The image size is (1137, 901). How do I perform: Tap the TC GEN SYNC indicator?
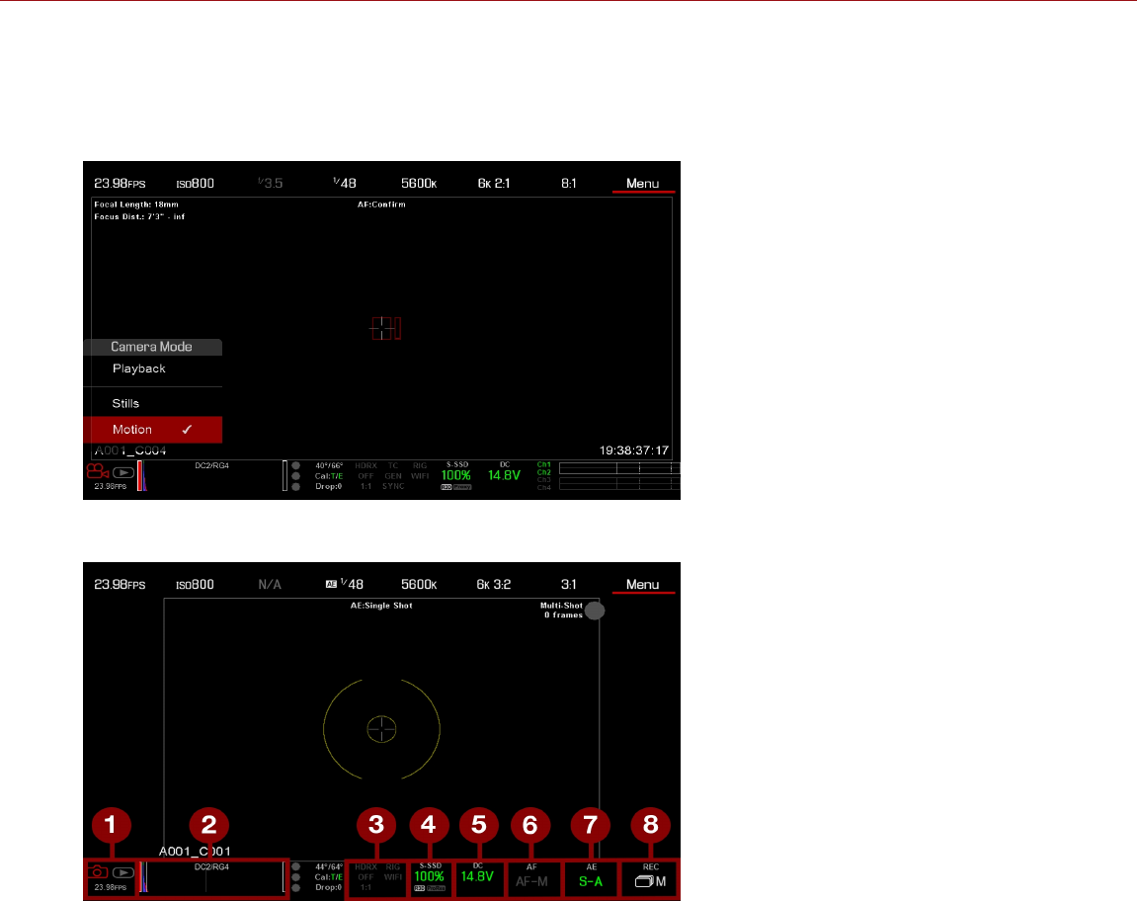393,476
